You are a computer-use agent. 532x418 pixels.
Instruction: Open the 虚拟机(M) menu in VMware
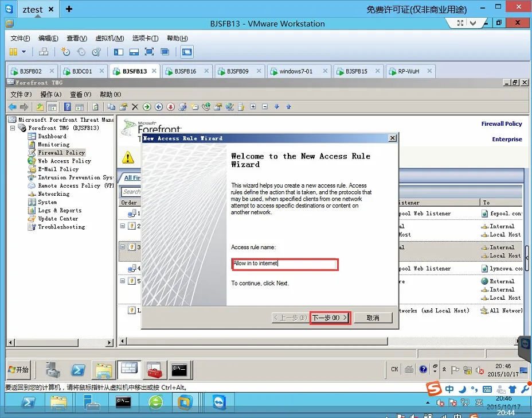click(109, 38)
